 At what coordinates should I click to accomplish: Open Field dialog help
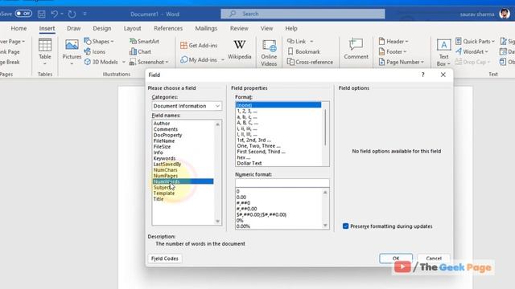click(x=423, y=75)
